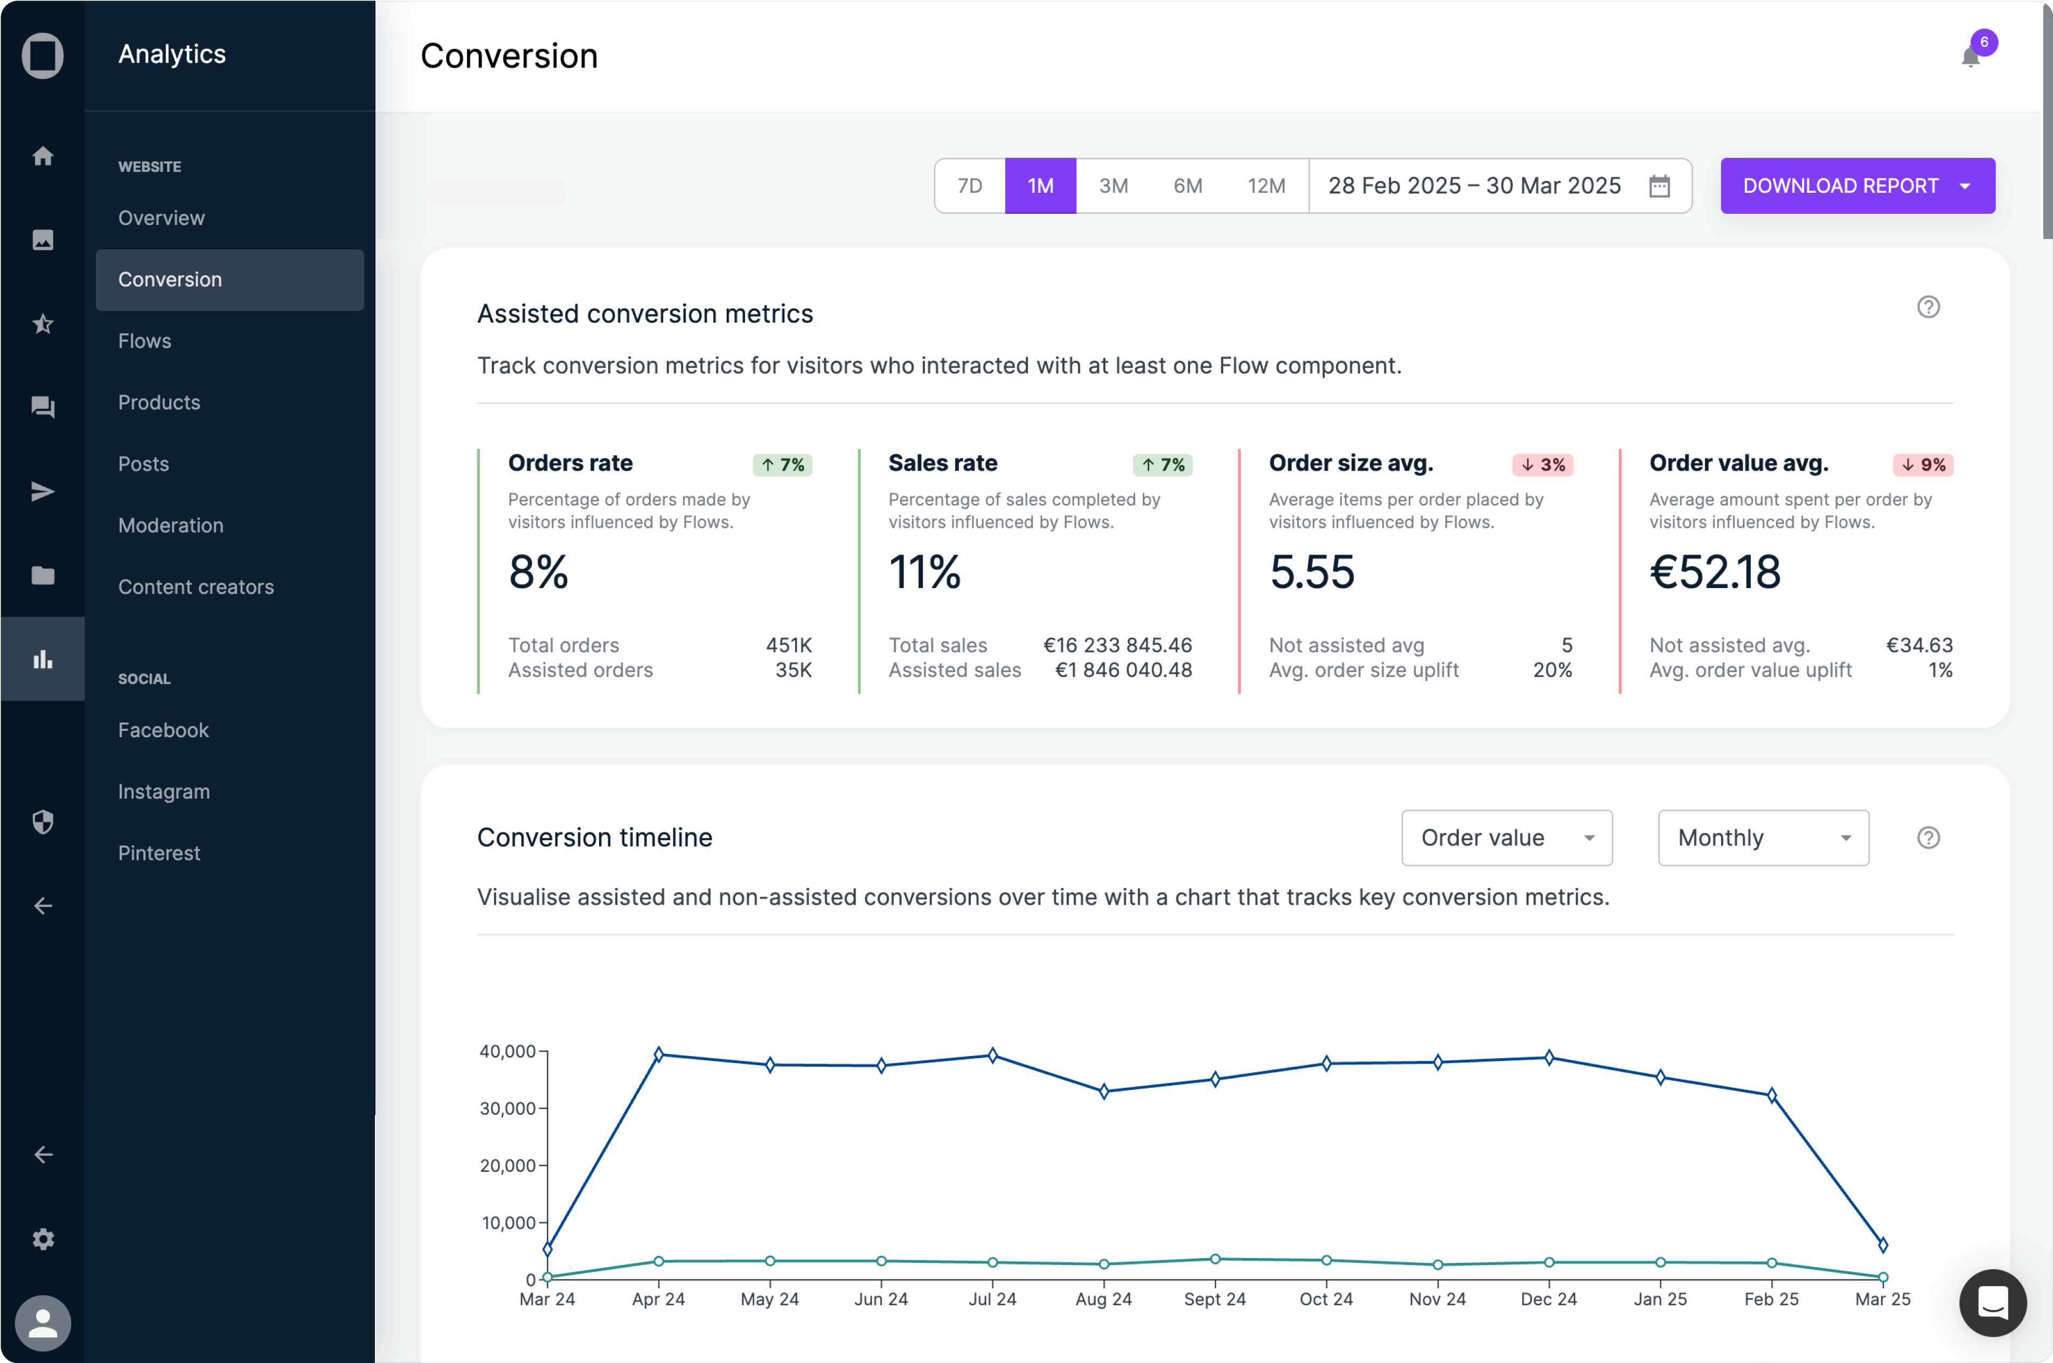Open Content creators page link
Screen dimensions: 2053x1363
[196, 587]
